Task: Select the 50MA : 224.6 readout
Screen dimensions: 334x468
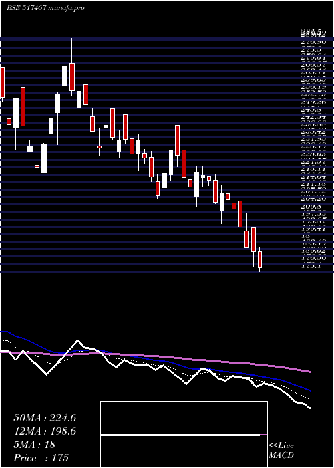Action: [45, 418]
